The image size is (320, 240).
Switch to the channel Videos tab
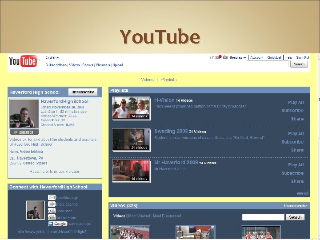pos(147,80)
